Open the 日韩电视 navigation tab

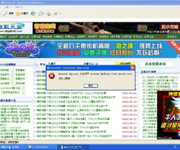(58, 37)
